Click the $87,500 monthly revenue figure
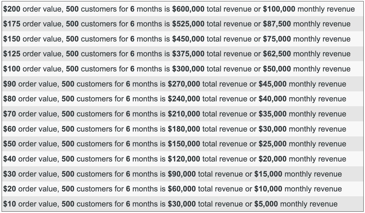The image size is (365, 213). pyautogui.click(x=277, y=24)
